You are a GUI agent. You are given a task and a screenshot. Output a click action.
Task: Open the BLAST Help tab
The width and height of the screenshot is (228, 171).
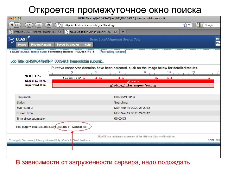tap(87, 45)
